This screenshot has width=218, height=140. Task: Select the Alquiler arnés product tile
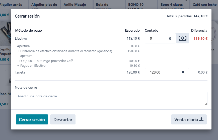click(11, 5)
